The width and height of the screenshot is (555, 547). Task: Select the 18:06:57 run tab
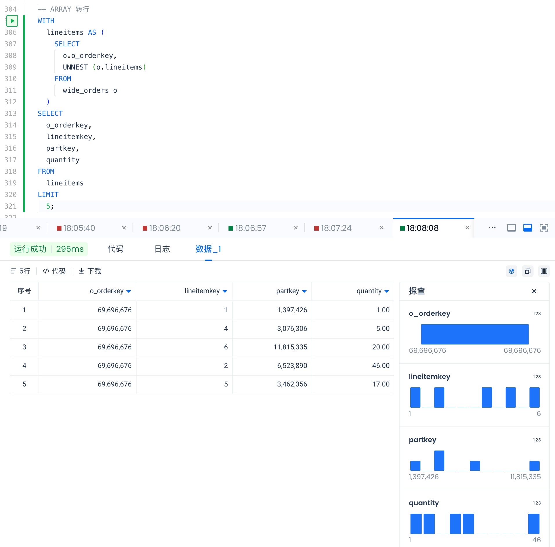click(251, 228)
